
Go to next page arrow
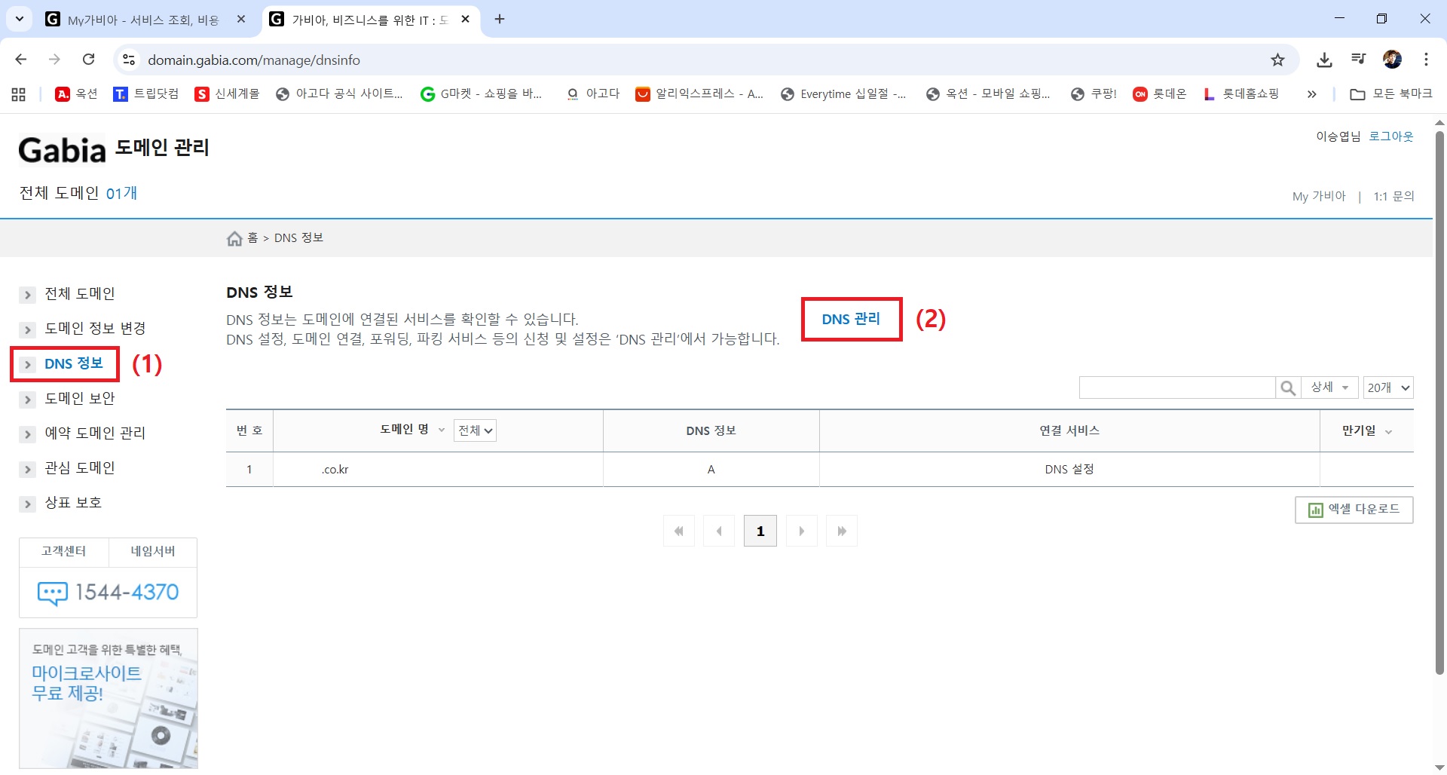[801, 531]
